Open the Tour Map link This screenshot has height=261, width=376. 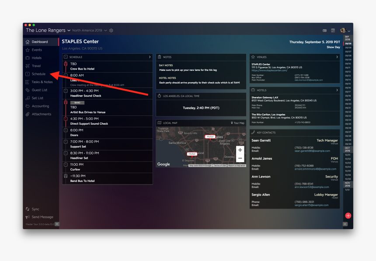click(x=238, y=123)
